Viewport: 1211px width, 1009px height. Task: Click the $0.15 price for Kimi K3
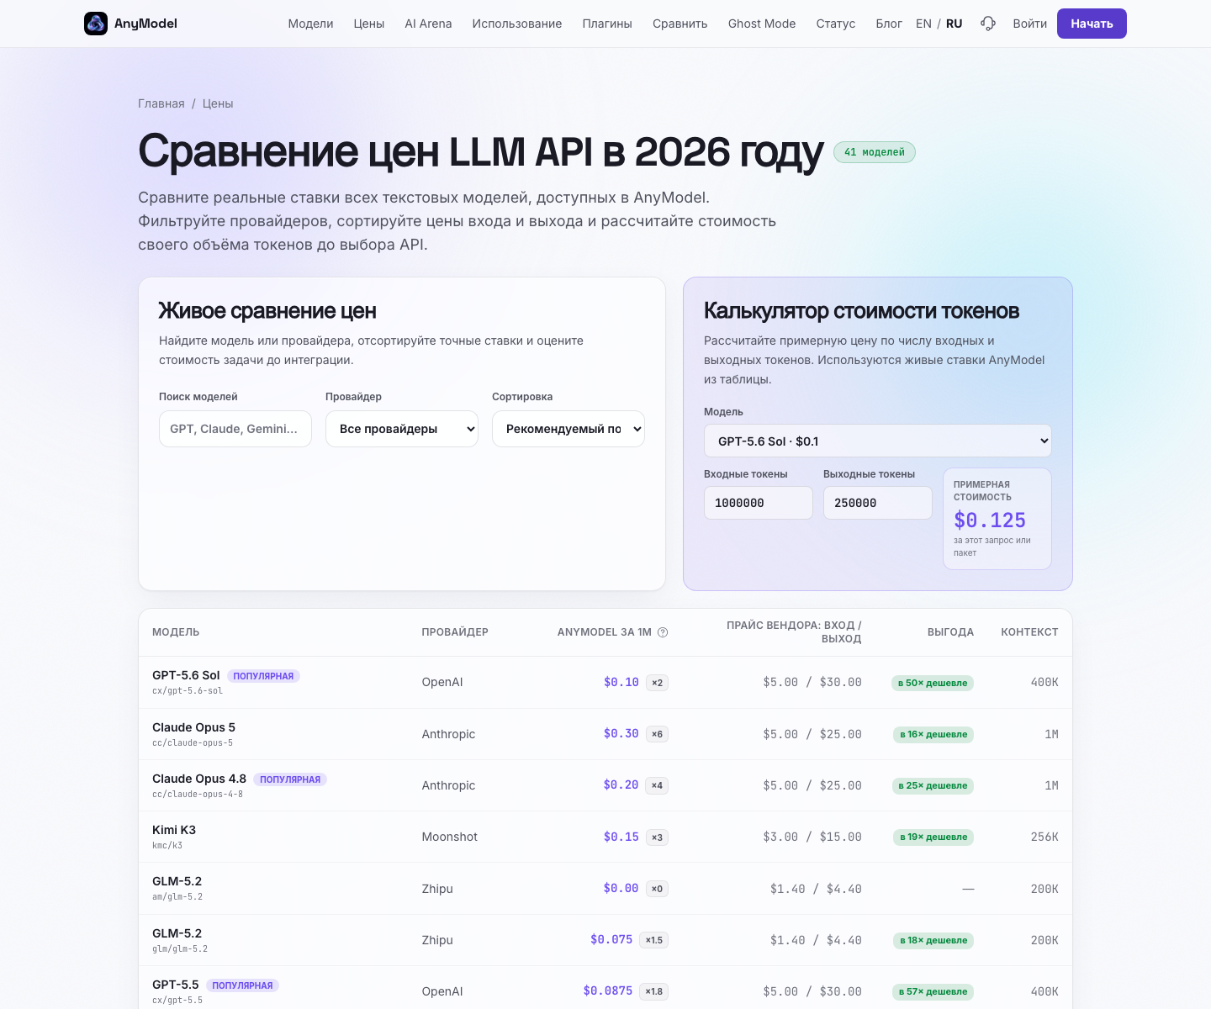(621, 837)
